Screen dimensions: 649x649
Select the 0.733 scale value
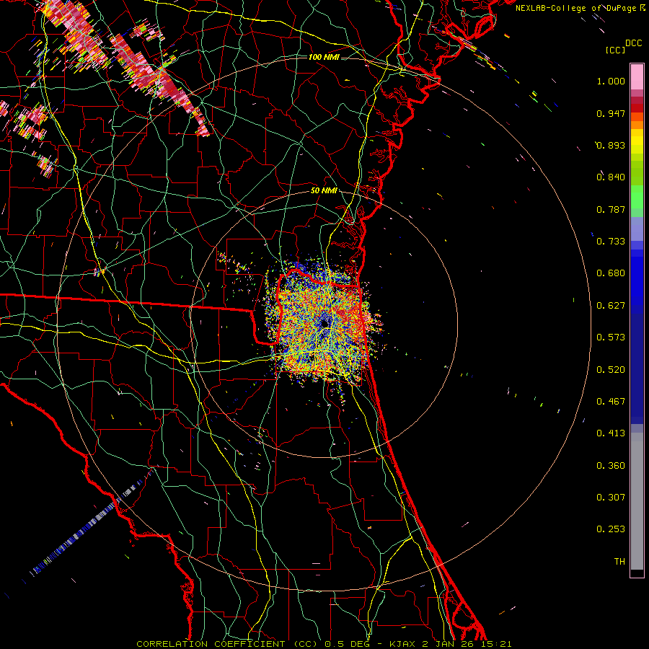click(x=611, y=242)
